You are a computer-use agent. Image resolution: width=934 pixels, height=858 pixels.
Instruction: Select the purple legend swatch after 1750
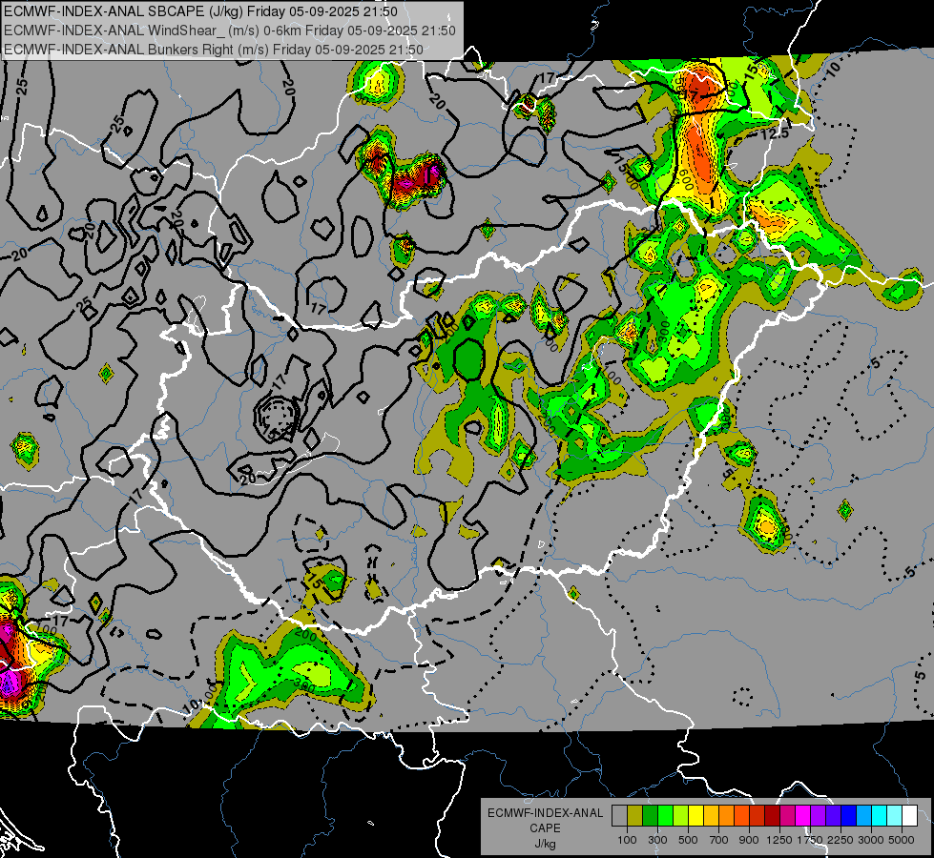[x=818, y=815]
